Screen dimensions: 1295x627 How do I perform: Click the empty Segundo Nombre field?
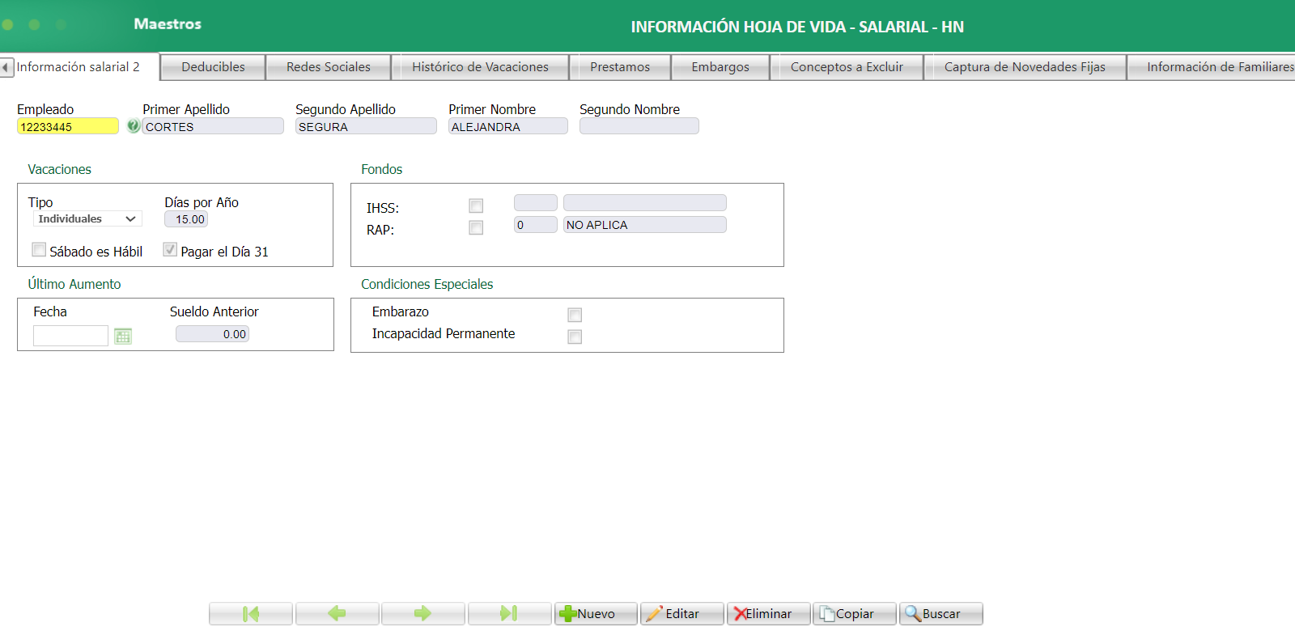coord(639,126)
